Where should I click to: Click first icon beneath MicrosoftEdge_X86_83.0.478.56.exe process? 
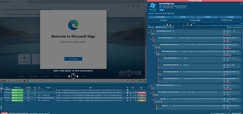pyautogui.click(x=155, y=95)
